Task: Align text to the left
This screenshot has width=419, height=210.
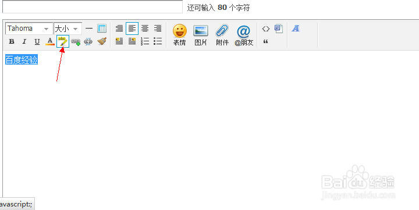Action: click(x=132, y=29)
